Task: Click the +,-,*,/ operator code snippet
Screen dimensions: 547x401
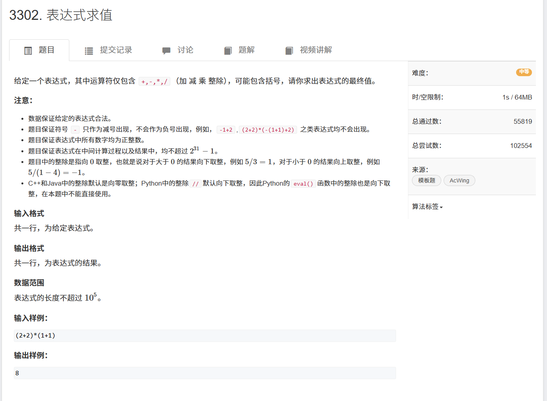Action: (x=154, y=81)
